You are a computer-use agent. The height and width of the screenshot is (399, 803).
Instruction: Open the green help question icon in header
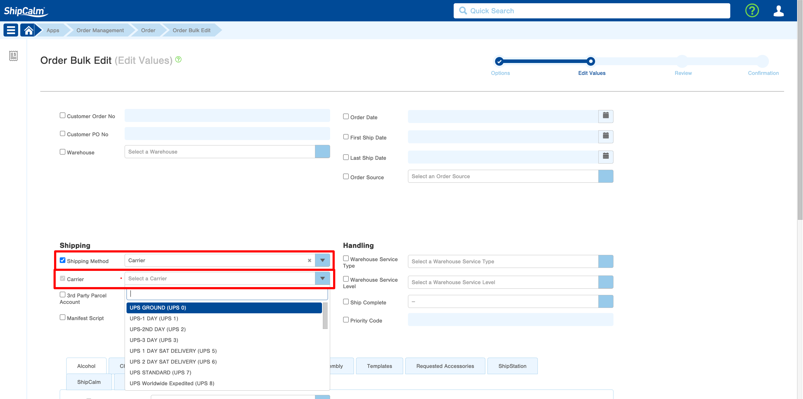pyautogui.click(x=752, y=11)
